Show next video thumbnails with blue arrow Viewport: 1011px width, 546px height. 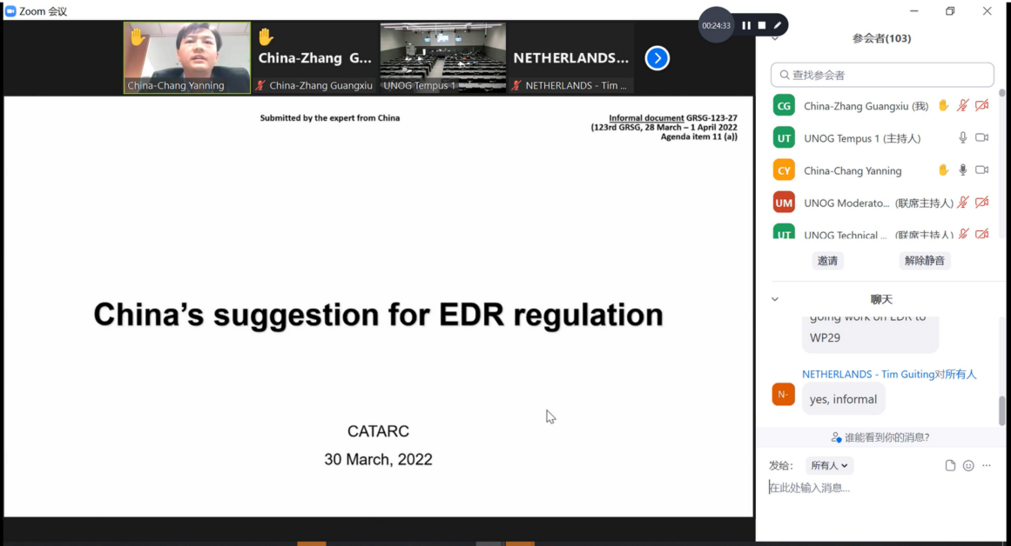tap(657, 58)
